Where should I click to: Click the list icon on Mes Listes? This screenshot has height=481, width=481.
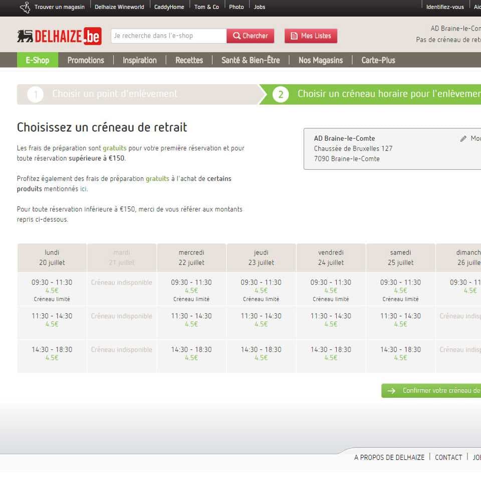[x=294, y=36]
